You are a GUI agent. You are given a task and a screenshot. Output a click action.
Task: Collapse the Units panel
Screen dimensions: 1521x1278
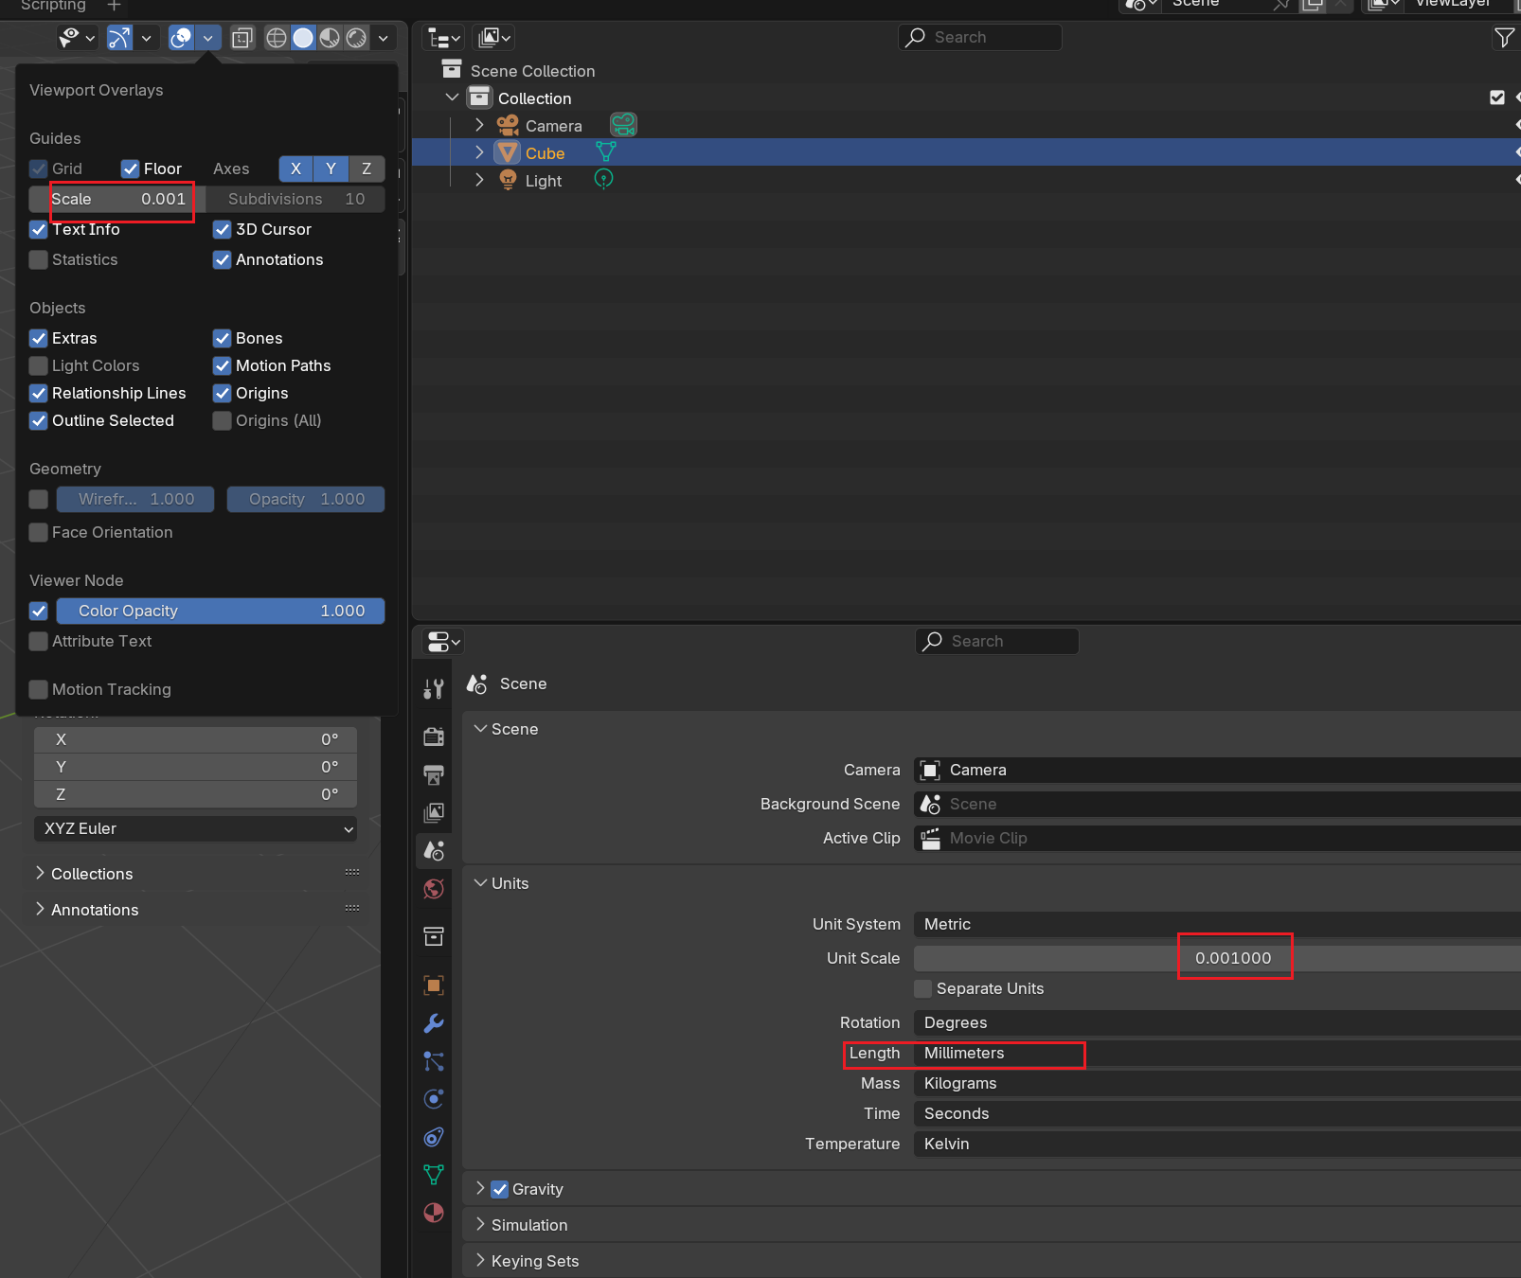click(x=480, y=882)
